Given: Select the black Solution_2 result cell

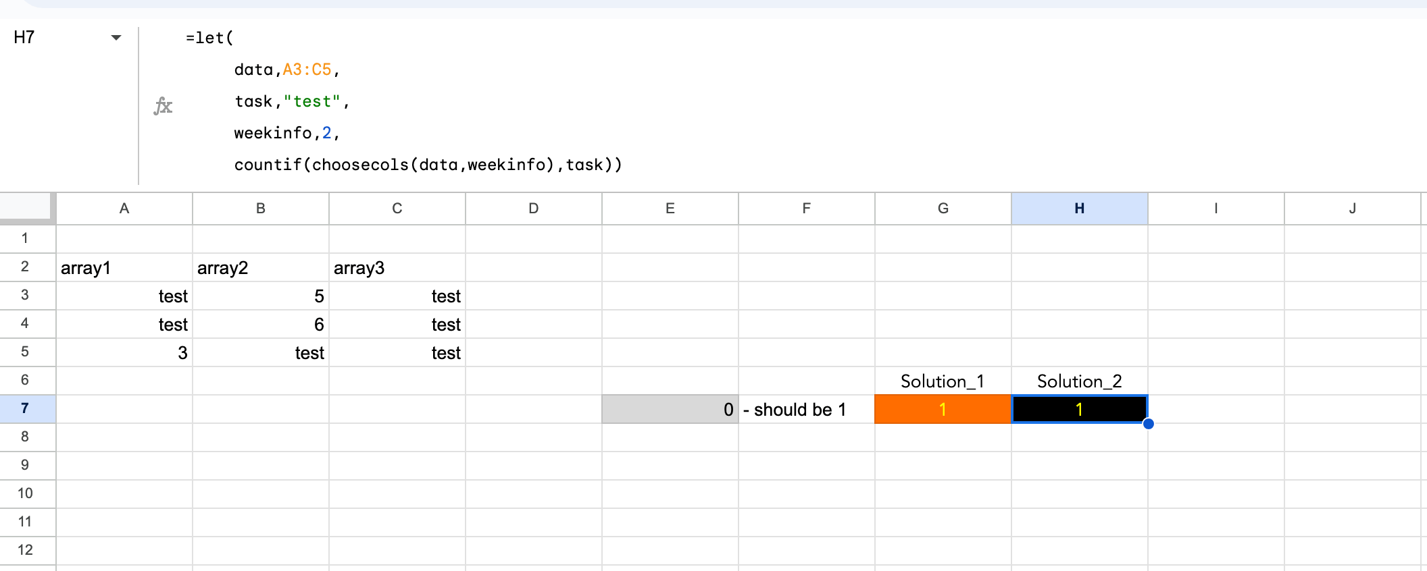Looking at the screenshot, I should coord(1079,410).
